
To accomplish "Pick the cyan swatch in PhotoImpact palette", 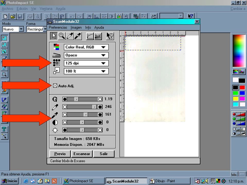I will (235, 104).
